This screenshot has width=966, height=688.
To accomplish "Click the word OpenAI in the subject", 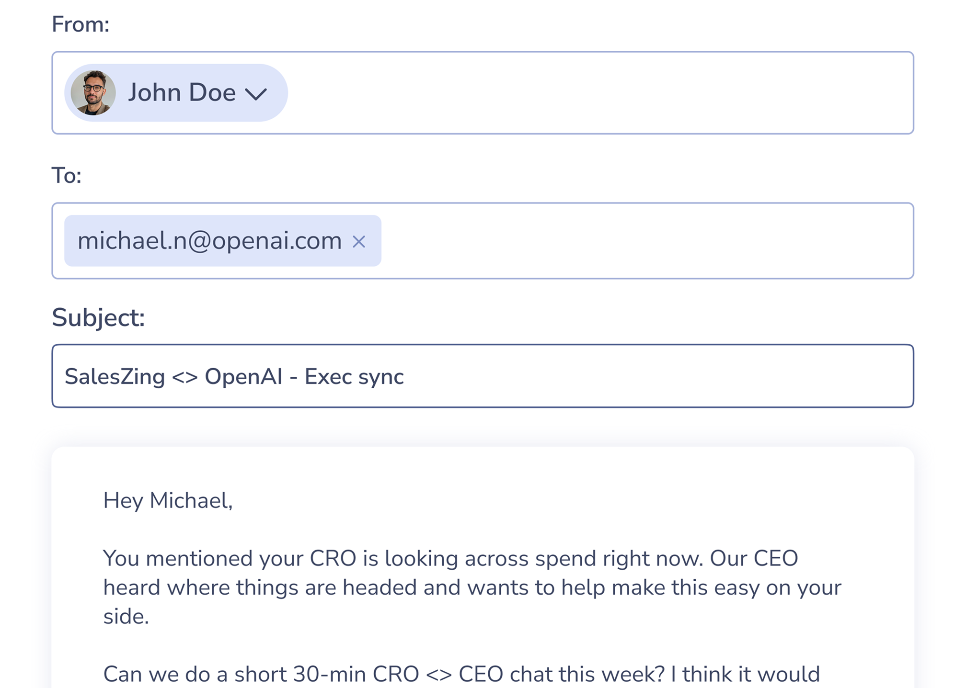I will pyautogui.click(x=243, y=377).
